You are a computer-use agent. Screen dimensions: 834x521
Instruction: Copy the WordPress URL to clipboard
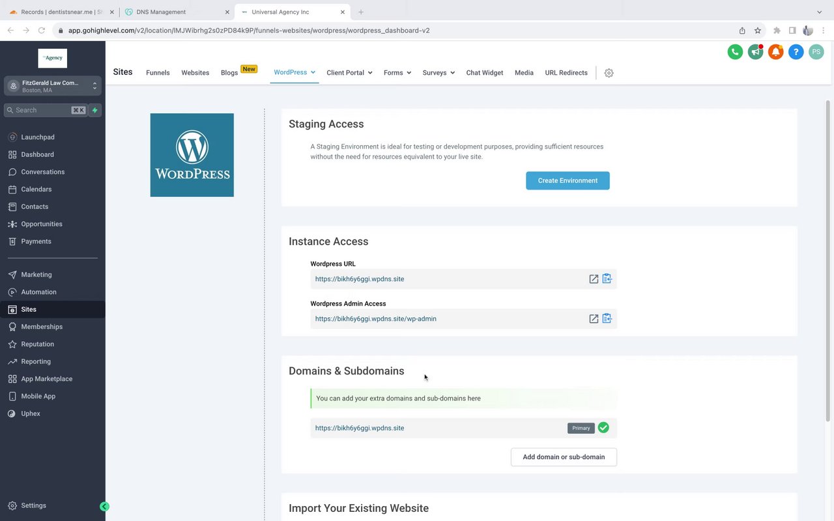pyautogui.click(x=607, y=279)
